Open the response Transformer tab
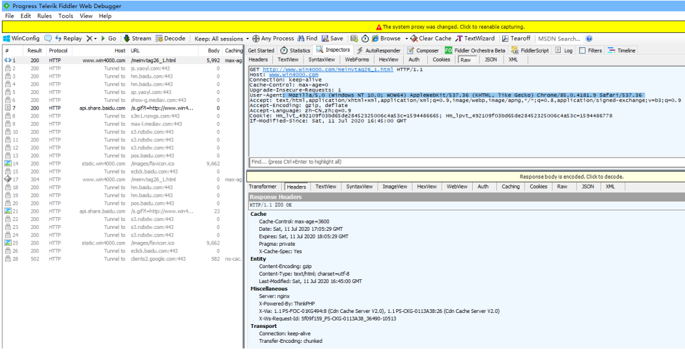The image size is (685, 359). pyautogui.click(x=263, y=187)
